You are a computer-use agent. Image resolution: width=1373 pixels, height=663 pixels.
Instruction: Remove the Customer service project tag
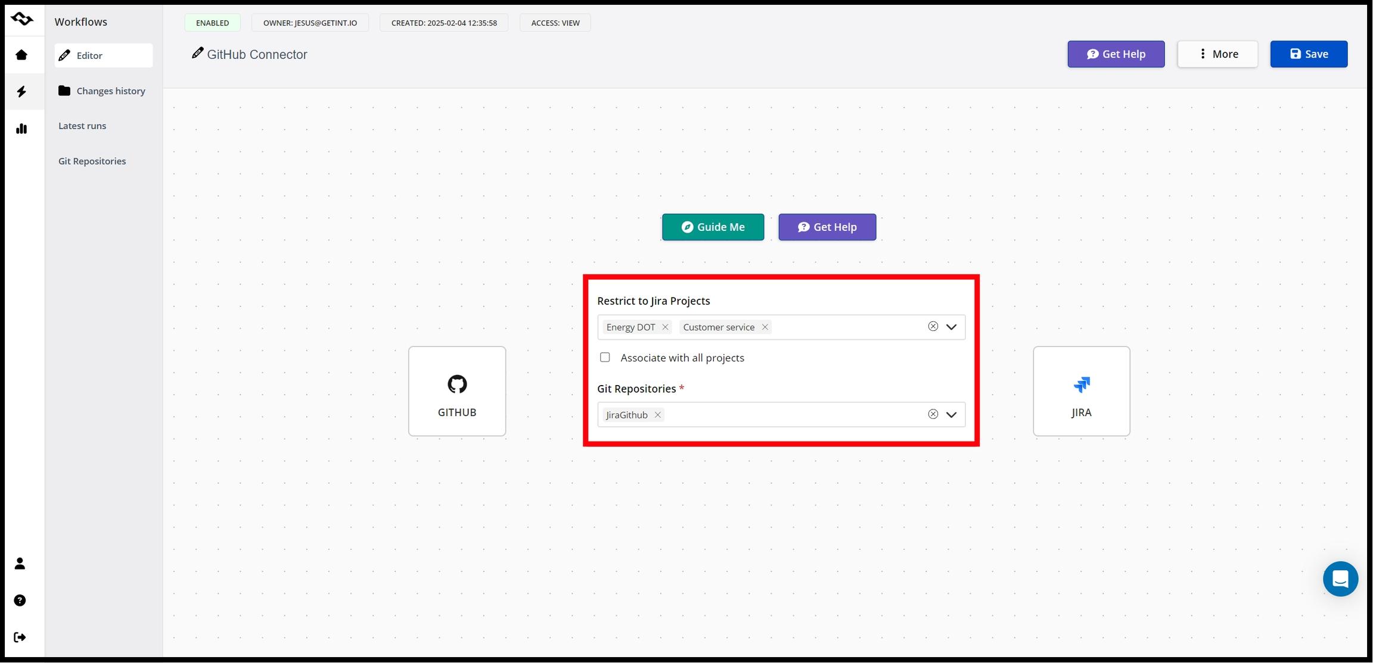point(765,327)
